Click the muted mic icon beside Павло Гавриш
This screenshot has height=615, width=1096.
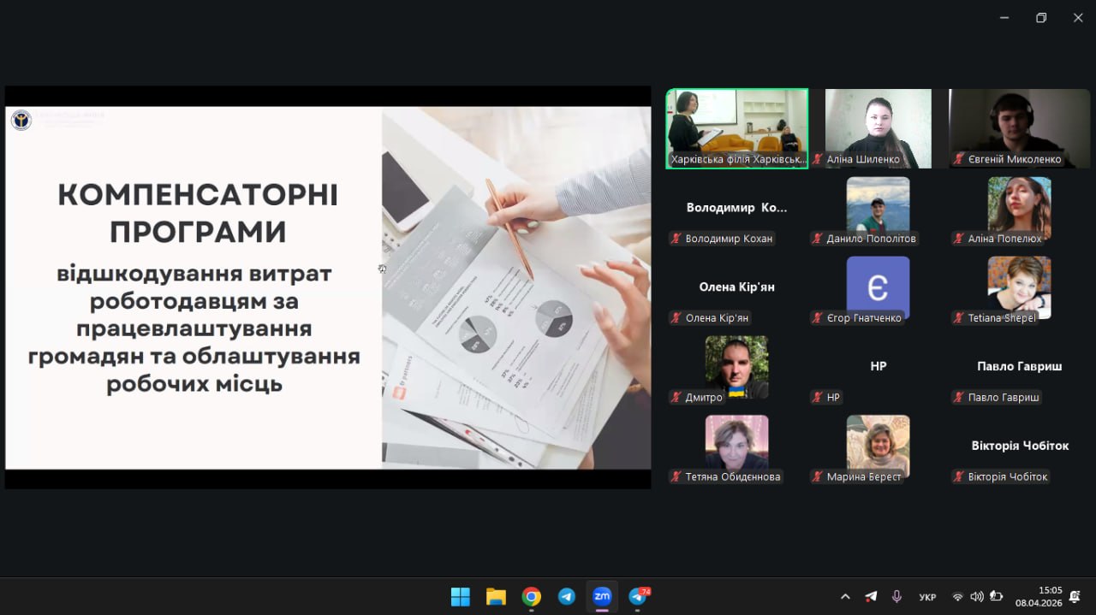click(x=959, y=398)
